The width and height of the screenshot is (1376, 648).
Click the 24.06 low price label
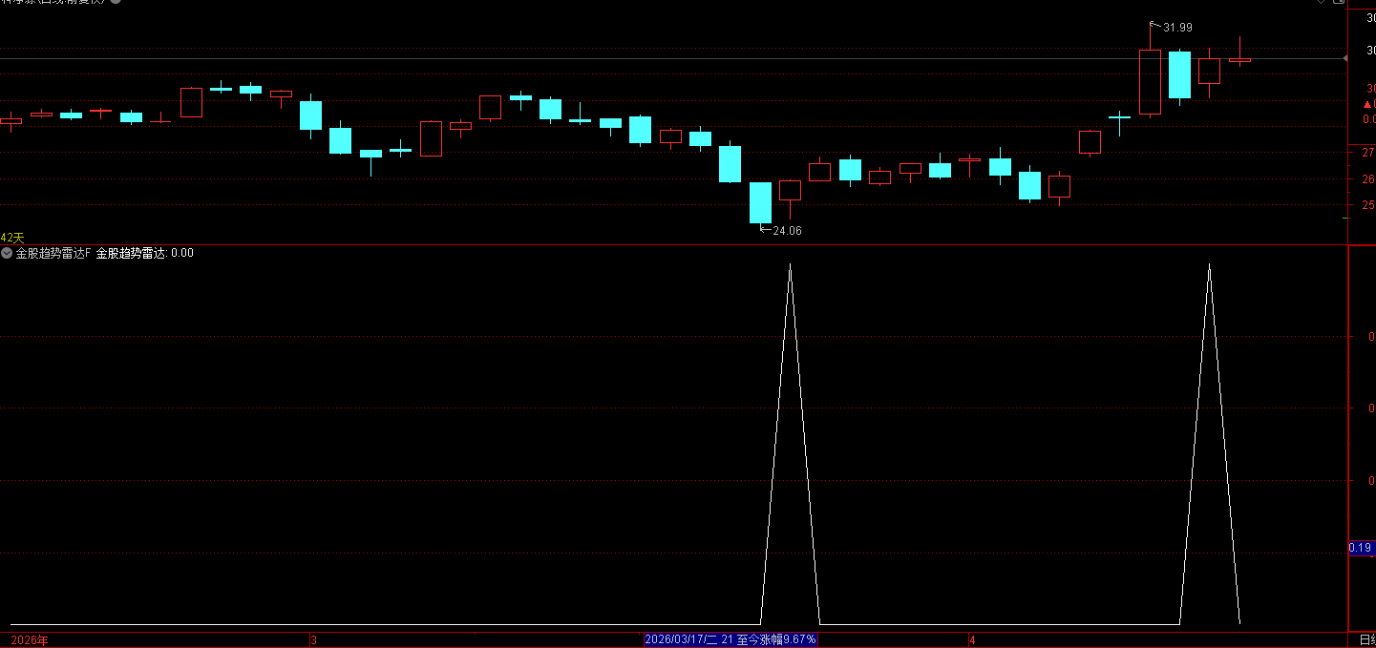787,230
